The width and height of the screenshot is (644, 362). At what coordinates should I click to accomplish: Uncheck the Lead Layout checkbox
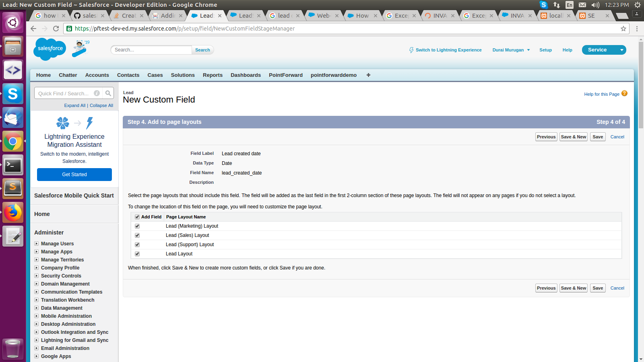click(x=137, y=254)
